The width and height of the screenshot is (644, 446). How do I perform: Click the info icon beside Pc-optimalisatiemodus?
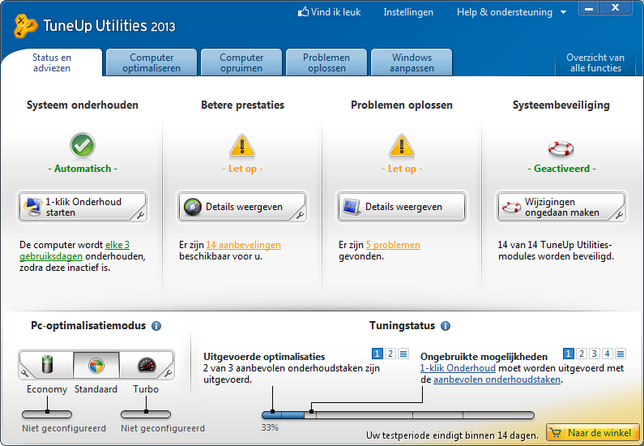tap(156, 326)
